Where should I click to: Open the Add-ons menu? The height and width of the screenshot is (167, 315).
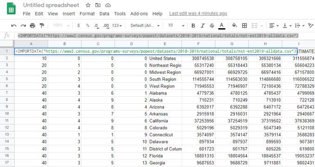pos(139,14)
